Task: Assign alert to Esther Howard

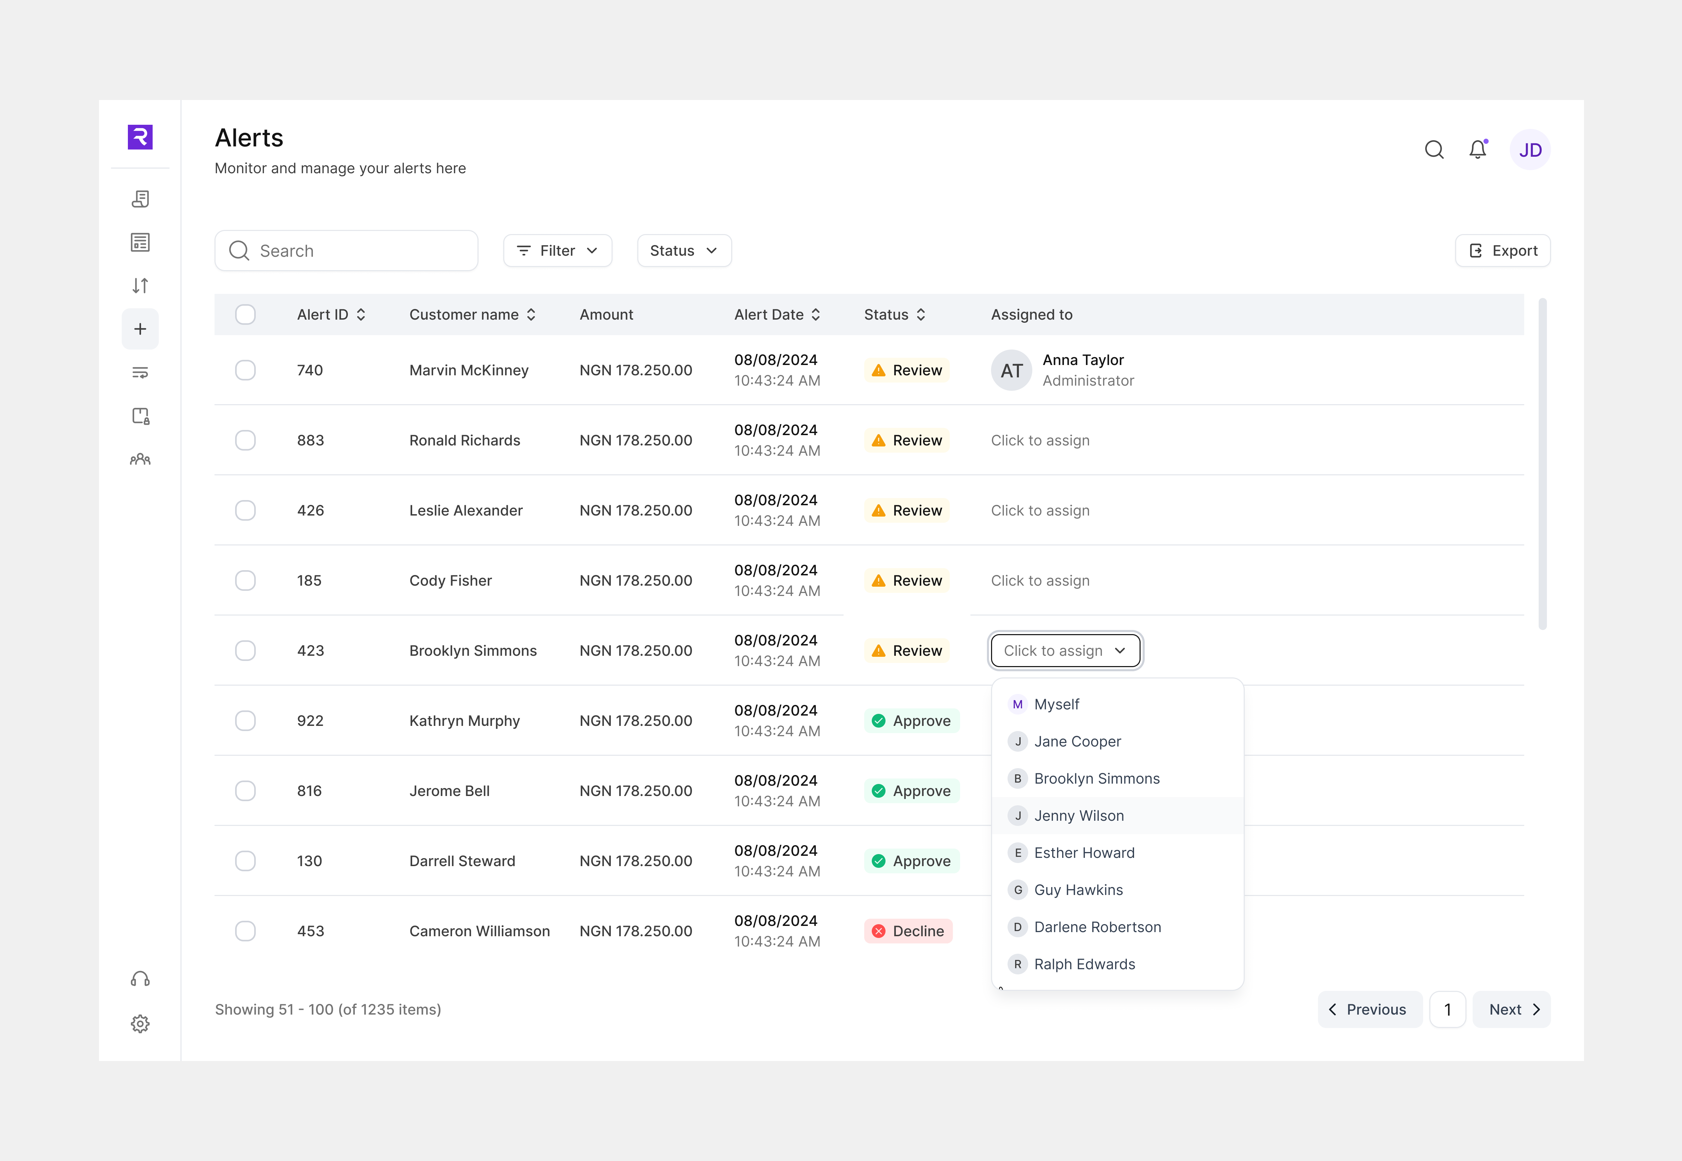Action: 1118,853
